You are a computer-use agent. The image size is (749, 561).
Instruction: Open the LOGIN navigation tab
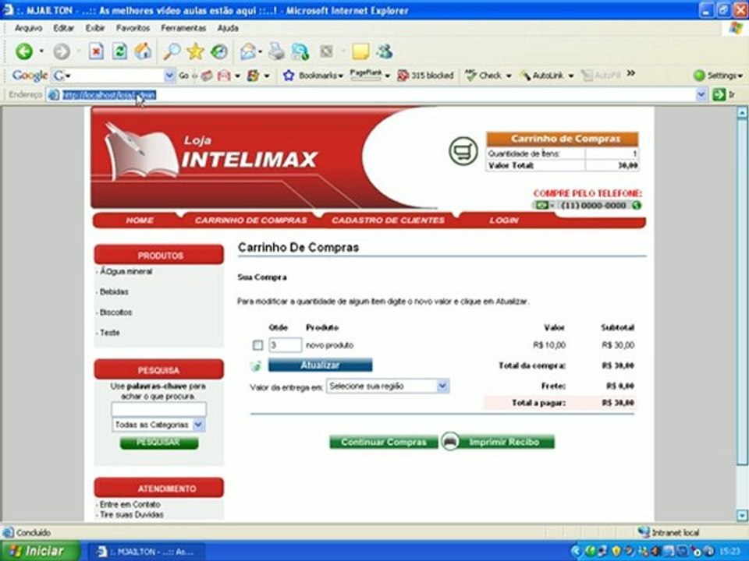coord(503,221)
